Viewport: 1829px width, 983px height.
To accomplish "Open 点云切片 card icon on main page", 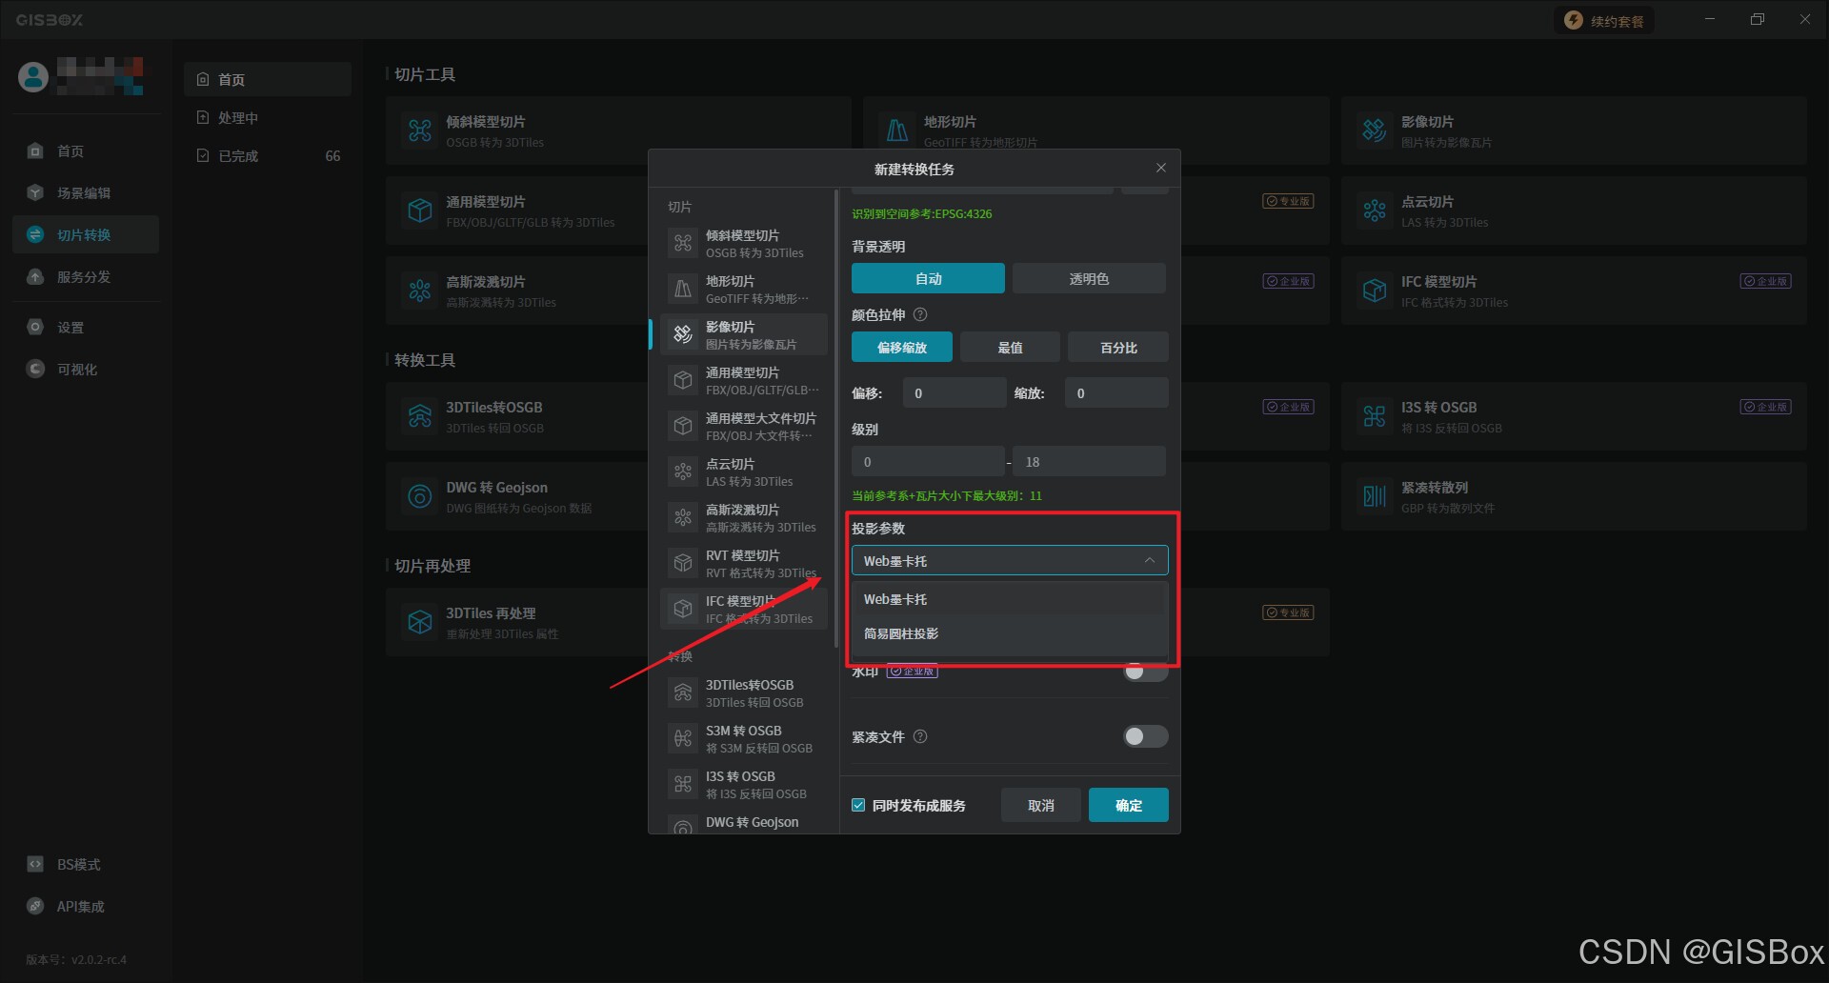I will [1375, 211].
